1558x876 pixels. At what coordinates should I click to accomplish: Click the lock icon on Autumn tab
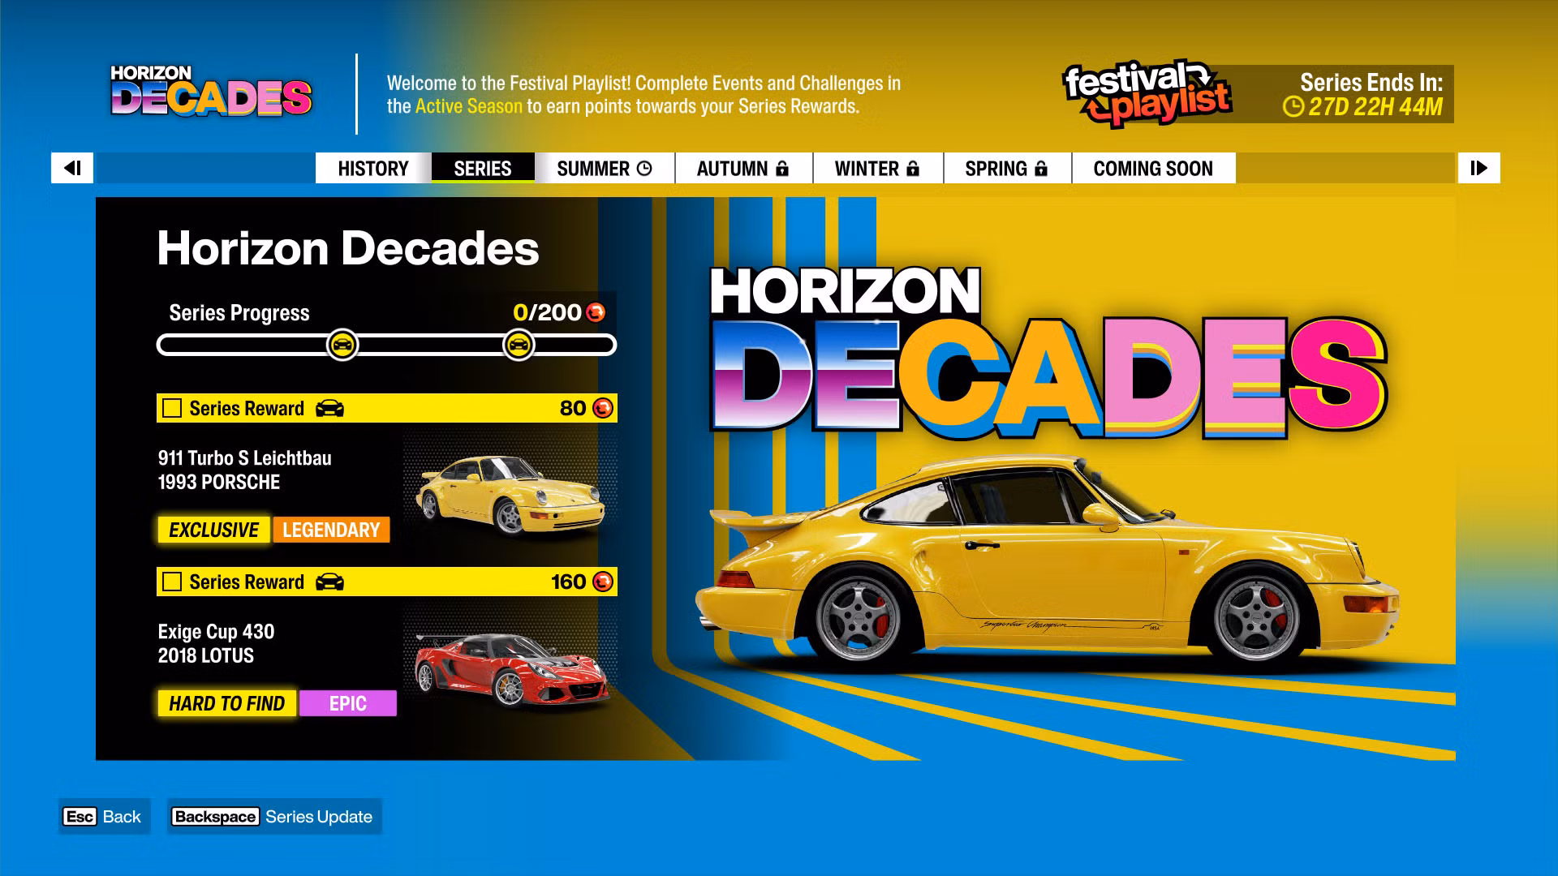point(782,168)
